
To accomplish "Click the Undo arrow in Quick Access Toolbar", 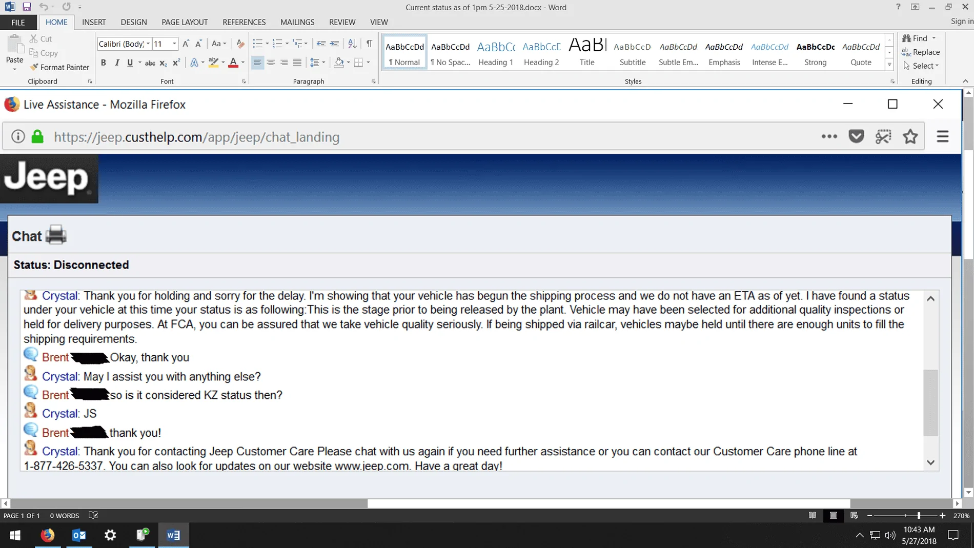I will tap(44, 7).
